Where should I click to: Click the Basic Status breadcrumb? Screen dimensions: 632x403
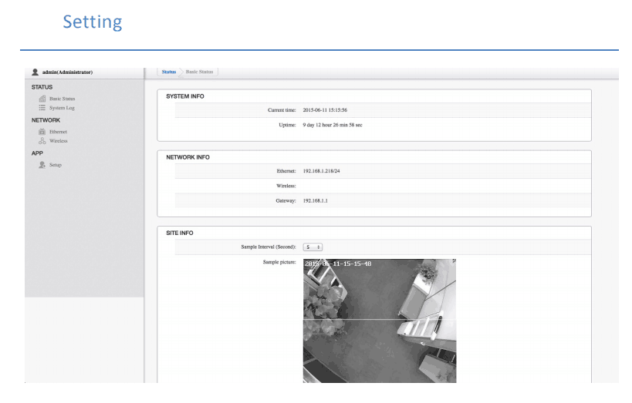coord(199,72)
